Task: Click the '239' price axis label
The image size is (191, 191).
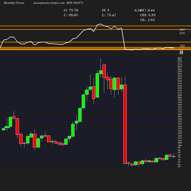Action: click(x=180, y=81)
